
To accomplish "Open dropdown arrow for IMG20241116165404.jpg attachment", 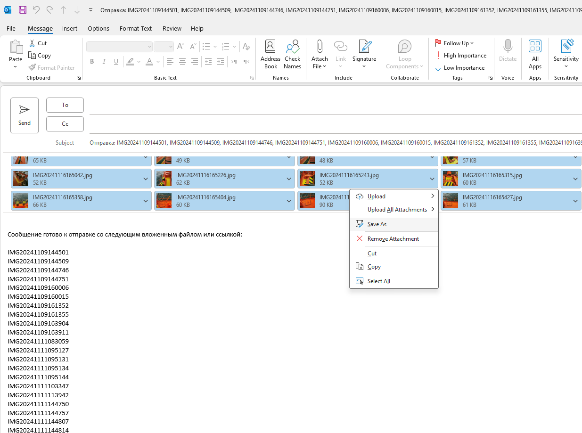I will click(x=289, y=201).
